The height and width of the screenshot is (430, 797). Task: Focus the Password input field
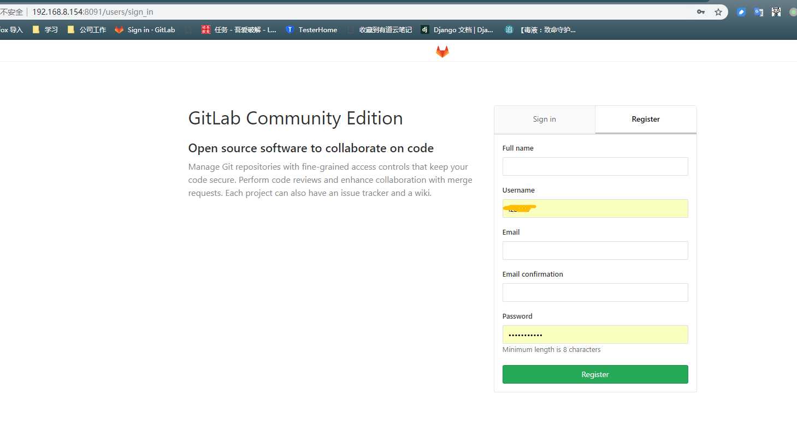595,335
